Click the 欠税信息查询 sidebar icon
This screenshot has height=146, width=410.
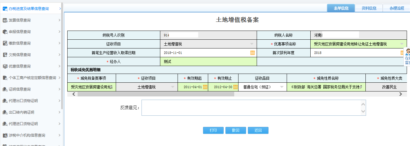click(x=5, y=55)
